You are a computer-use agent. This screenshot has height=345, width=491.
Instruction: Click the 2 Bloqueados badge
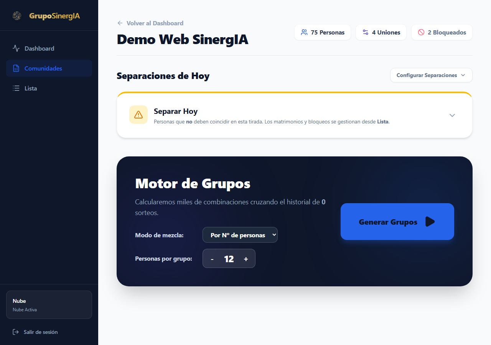[442, 32]
